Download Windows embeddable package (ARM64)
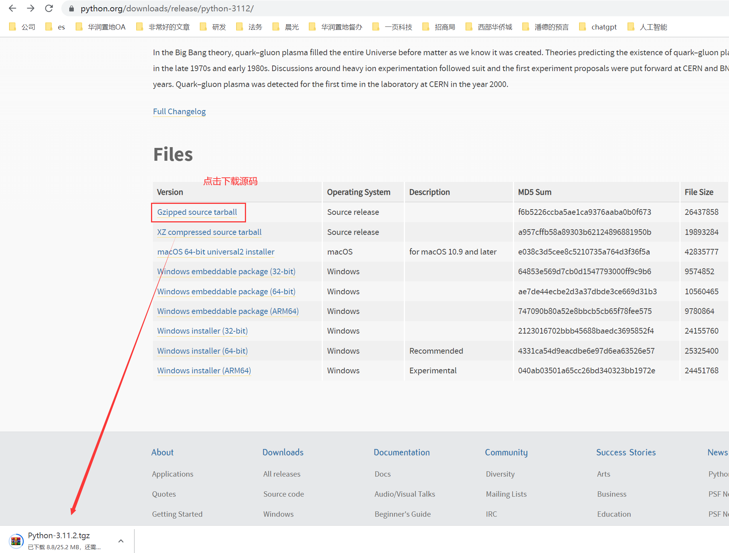This screenshot has height=553, width=729. pyautogui.click(x=228, y=311)
